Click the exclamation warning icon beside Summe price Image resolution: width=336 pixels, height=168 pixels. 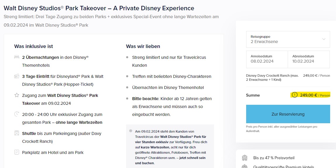(295, 95)
